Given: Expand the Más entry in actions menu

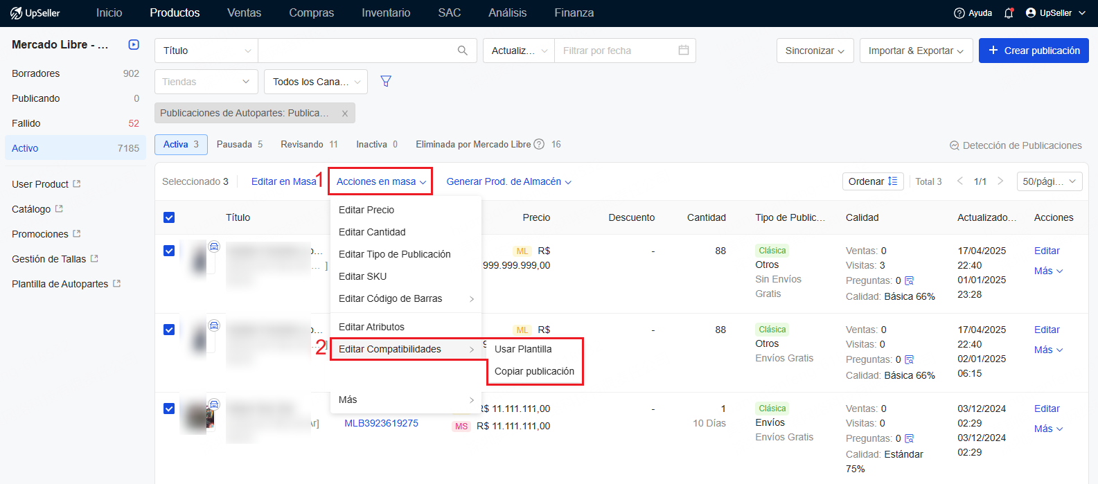Looking at the screenshot, I should tap(406, 400).
